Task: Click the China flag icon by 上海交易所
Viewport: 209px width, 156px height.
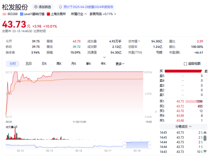Action: click(x=48, y=14)
